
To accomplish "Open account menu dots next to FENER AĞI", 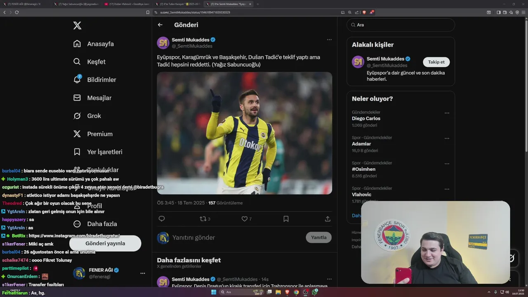I will 143,273.
